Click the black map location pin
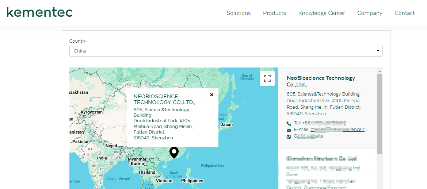 coord(174,152)
